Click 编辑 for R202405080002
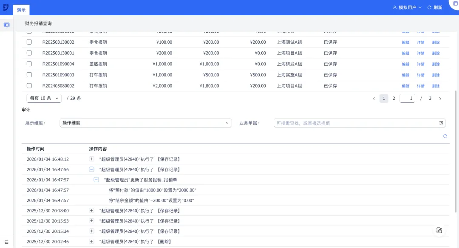The height and width of the screenshot is (248, 459). [405, 86]
